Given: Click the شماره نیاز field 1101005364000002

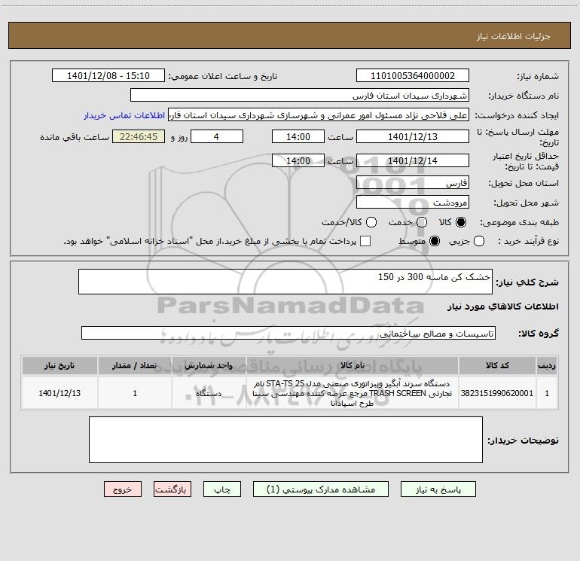Looking at the screenshot, I should pos(413,76).
